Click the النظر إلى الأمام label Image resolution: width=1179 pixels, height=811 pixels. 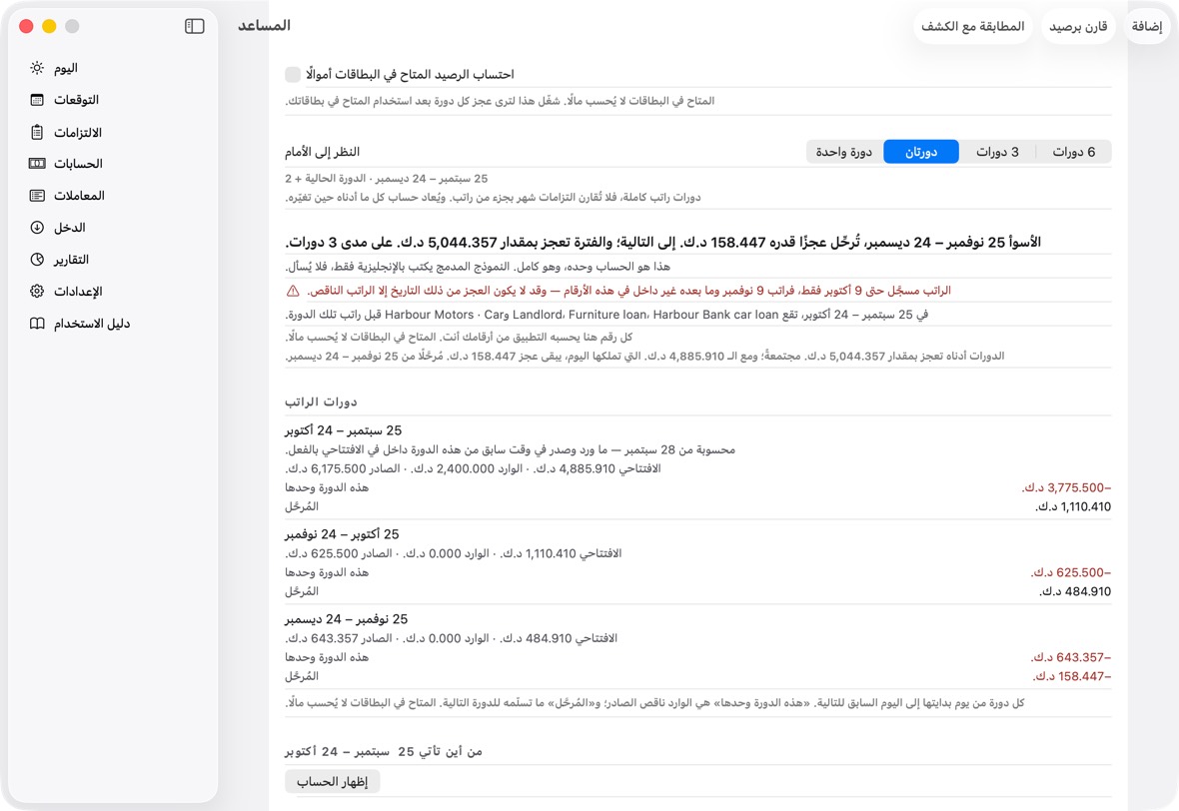tap(322, 152)
